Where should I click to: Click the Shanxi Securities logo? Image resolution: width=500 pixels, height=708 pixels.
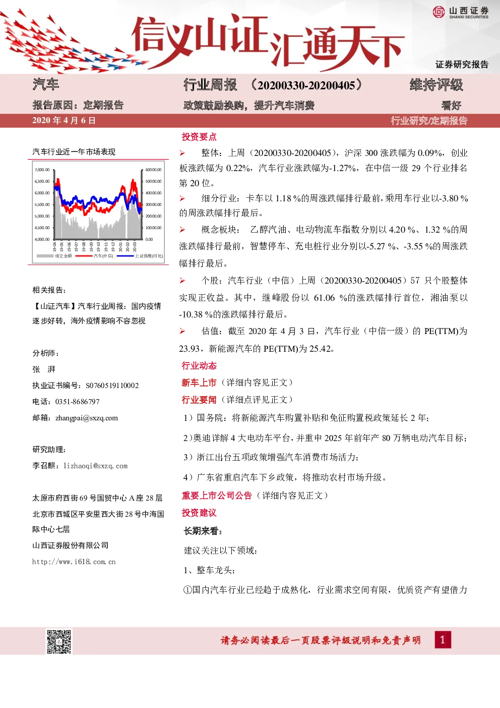[461, 12]
